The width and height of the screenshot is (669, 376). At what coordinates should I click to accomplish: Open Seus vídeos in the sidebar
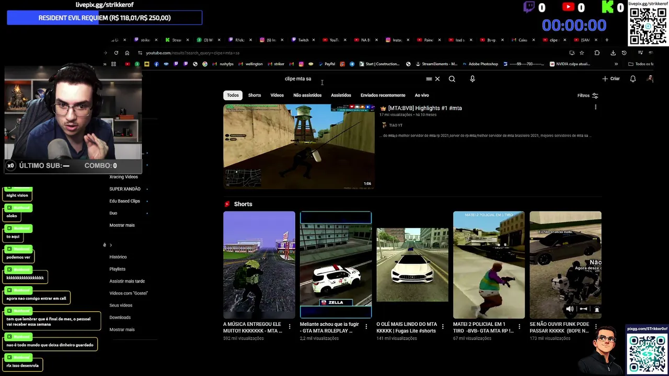[121, 305]
